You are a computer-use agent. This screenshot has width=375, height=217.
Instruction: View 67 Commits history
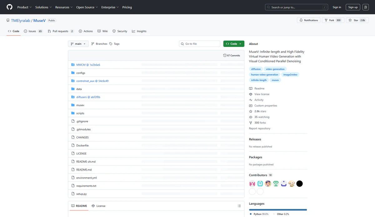pos(232,55)
